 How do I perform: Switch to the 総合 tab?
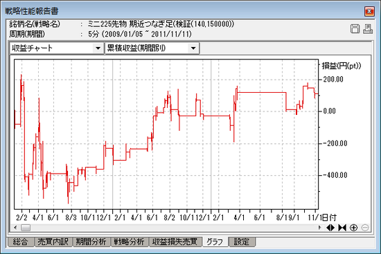21,242
